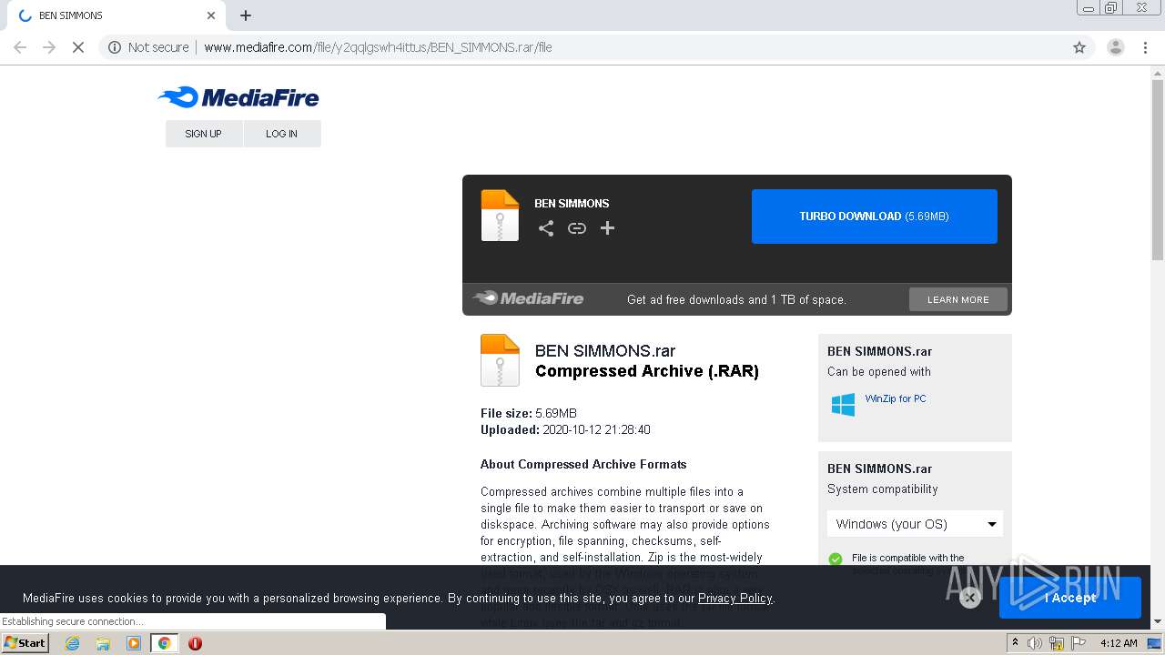Open the Windows (your OS) dropdown
The height and width of the screenshot is (655, 1165).
[915, 524]
